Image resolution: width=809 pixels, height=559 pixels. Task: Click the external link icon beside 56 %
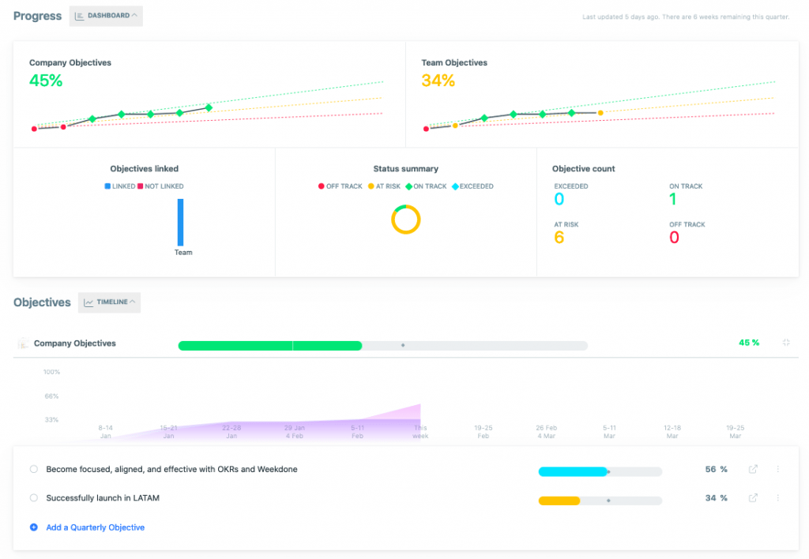(752, 469)
